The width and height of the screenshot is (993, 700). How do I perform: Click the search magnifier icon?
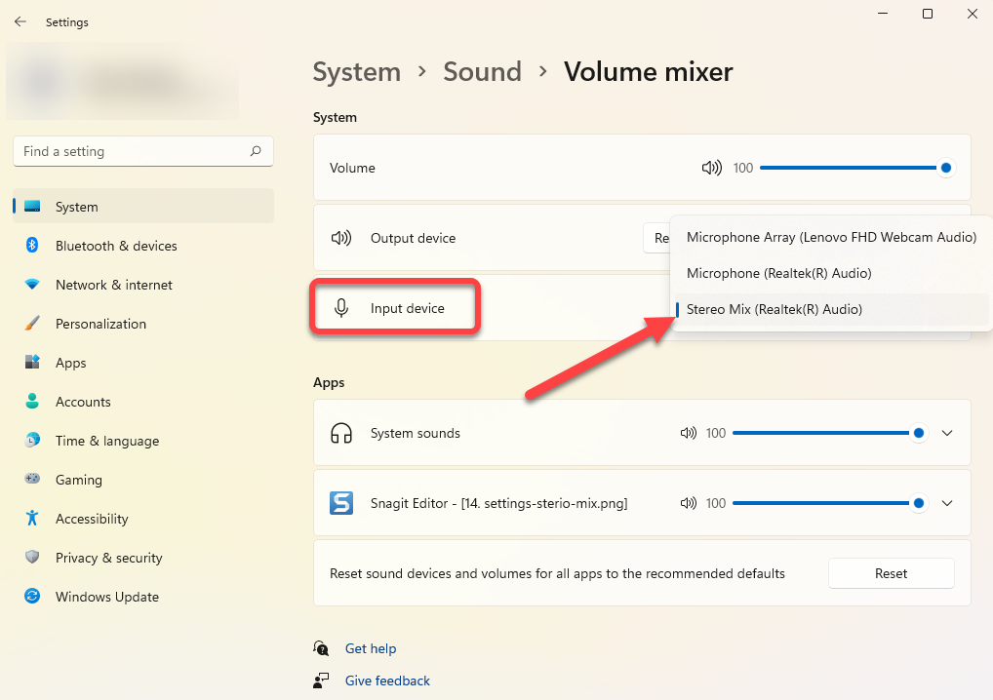click(x=256, y=151)
